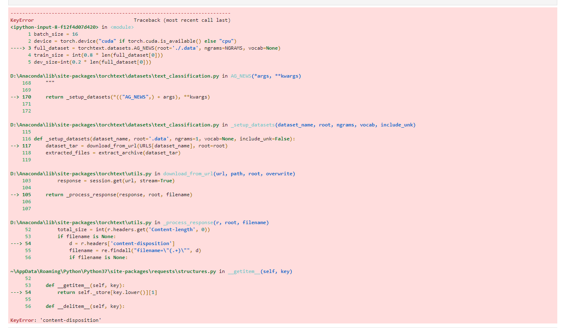Click the 'total_size = int(r.headers.get' line
The height and width of the screenshot is (328, 561).
(134, 229)
